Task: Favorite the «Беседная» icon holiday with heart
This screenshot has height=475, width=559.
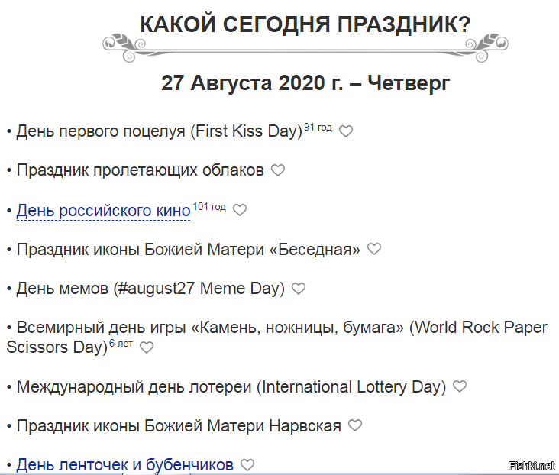Action: pos(374,249)
